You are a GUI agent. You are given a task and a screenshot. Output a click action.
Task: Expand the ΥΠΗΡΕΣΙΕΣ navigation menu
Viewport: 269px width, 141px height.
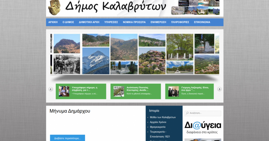[x=111, y=22]
